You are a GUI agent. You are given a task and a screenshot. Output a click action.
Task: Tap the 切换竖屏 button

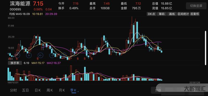[x=196, y=6]
